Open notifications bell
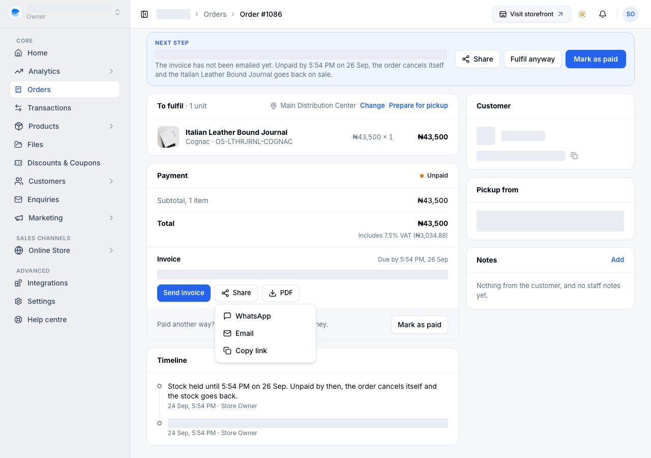Screen dimensions: 651x458 tap(603, 14)
